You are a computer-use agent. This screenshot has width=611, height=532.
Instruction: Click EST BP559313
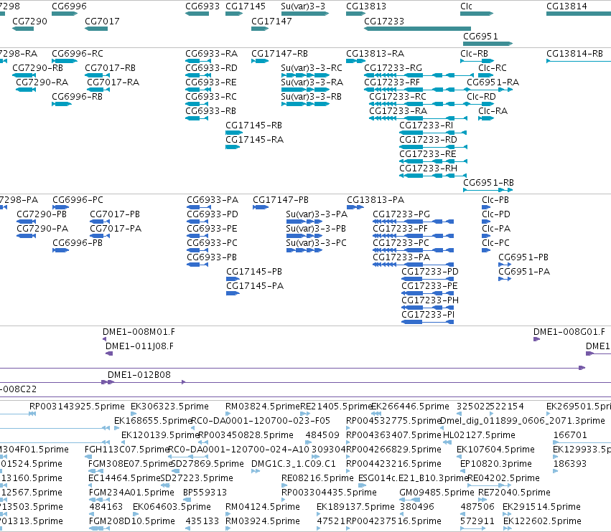[205, 493]
